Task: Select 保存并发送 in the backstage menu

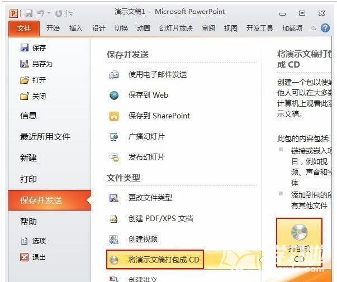Action: 50,200
